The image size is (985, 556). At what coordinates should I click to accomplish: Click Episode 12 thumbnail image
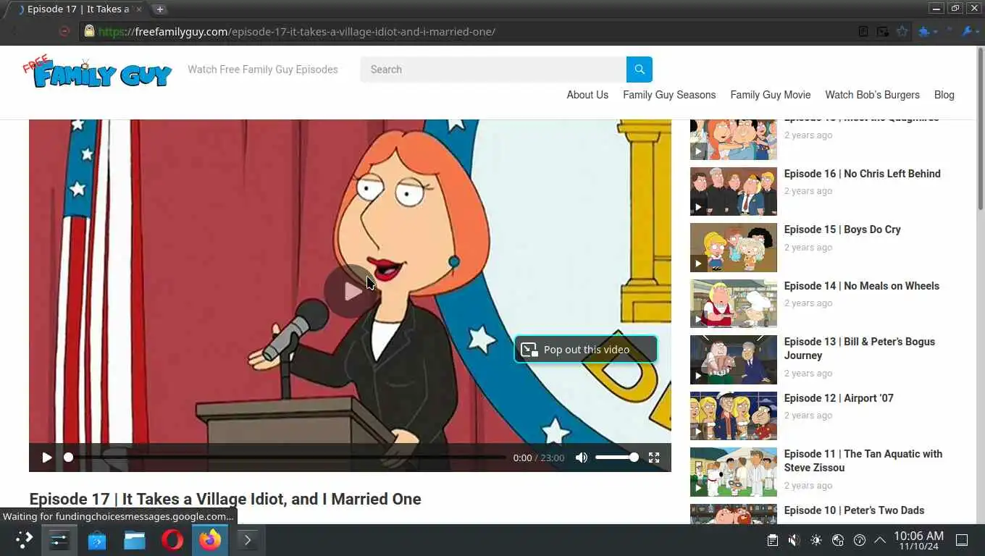click(733, 416)
